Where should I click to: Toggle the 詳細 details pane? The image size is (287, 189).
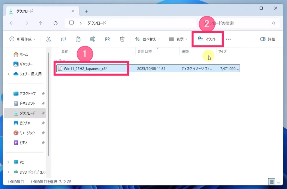(268, 39)
